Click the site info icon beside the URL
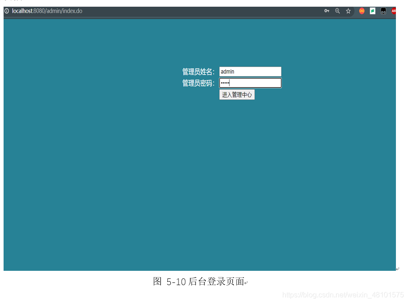The width and height of the screenshot is (408, 303). (7, 11)
